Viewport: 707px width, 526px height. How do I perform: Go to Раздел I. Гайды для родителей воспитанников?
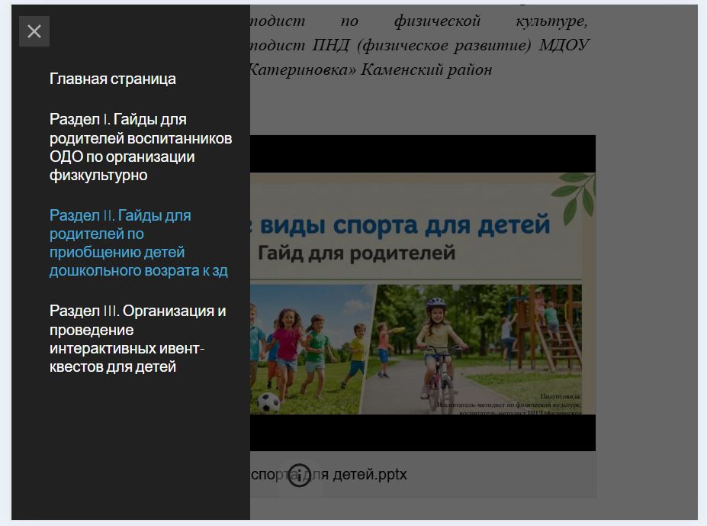140,147
